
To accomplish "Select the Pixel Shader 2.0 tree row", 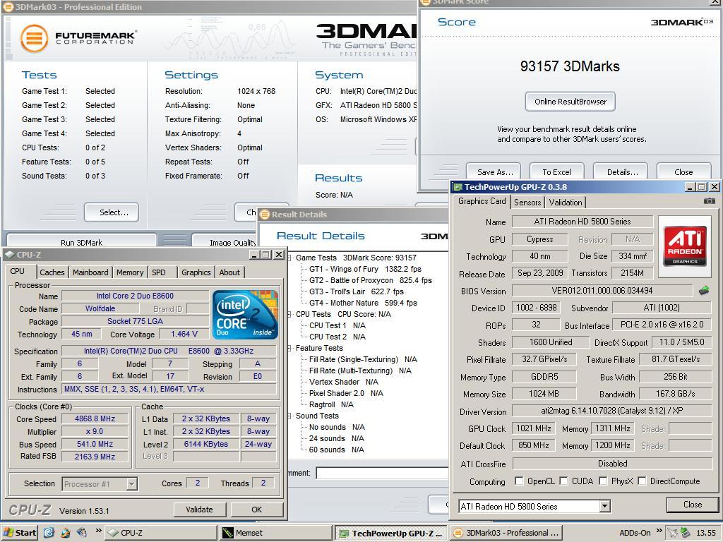I will (x=346, y=393).
